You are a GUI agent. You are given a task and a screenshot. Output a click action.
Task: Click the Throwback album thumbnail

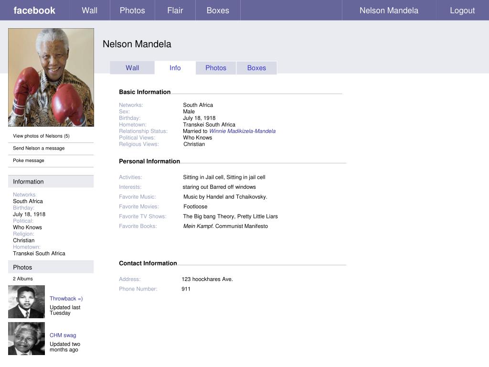[27, 302]
